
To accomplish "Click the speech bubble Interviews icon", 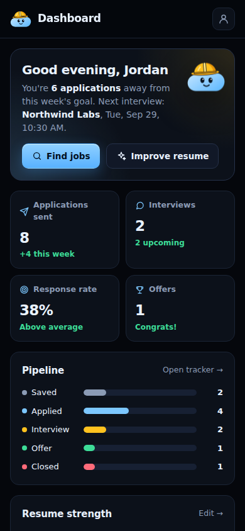I will pyautogui.click(x=140, y=206).
